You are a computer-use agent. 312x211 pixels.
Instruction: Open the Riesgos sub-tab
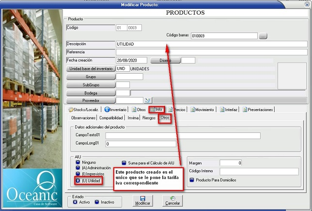pos(149,118)
